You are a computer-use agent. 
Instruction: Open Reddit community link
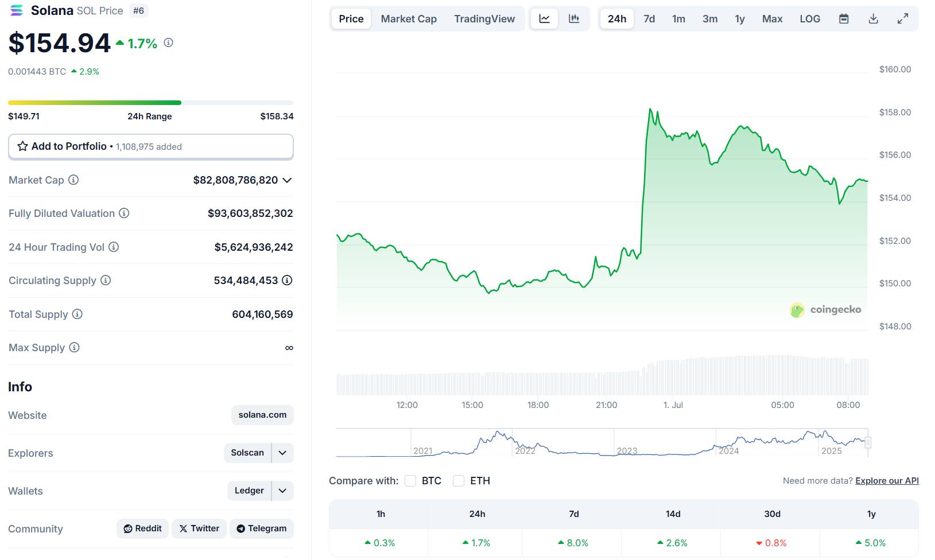coord(143,528)
